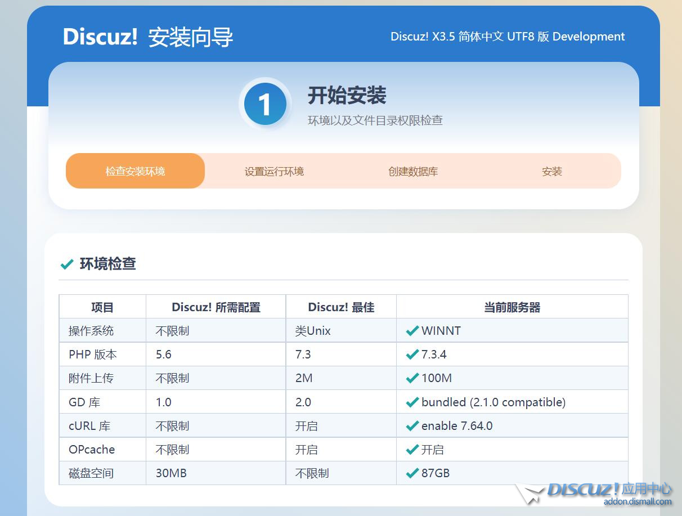The height and width of the screenshot is (516, 682).
Task: Select the 设置运行环境 step tab
Action: 274,171
